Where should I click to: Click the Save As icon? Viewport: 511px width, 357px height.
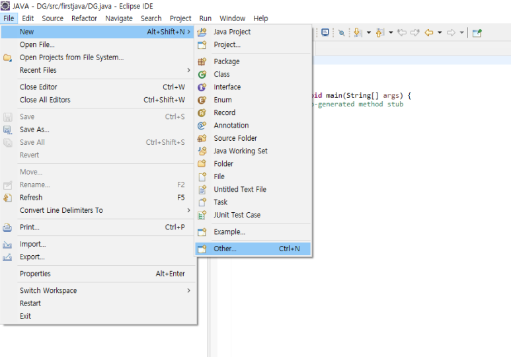coord(7,130)
